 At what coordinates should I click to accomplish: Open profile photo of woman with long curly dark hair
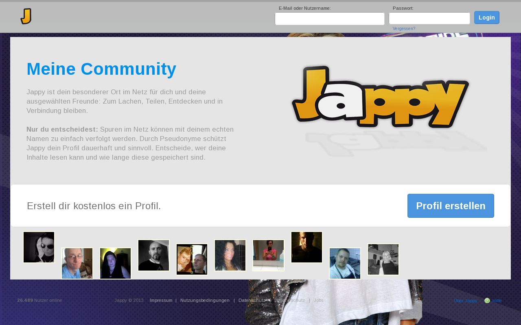click(x=230, y=256)
